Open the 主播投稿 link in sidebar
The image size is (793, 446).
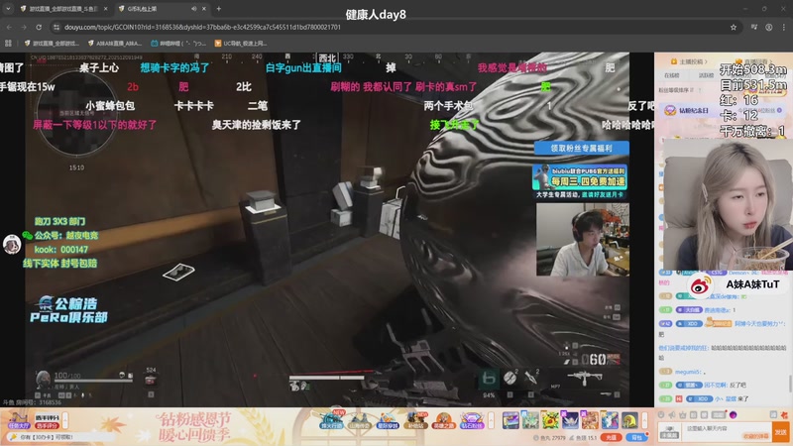689,61
